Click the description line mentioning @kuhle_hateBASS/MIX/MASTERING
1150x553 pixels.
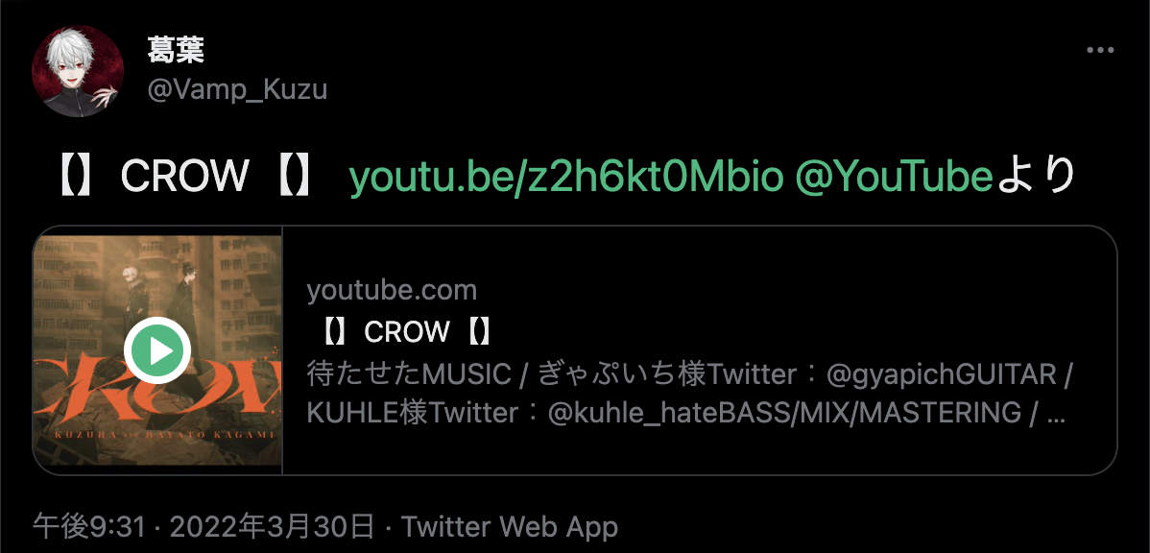coord(685,413)
